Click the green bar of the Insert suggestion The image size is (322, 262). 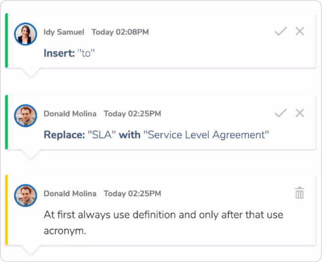pyautogui.click(x=6, y=40)
